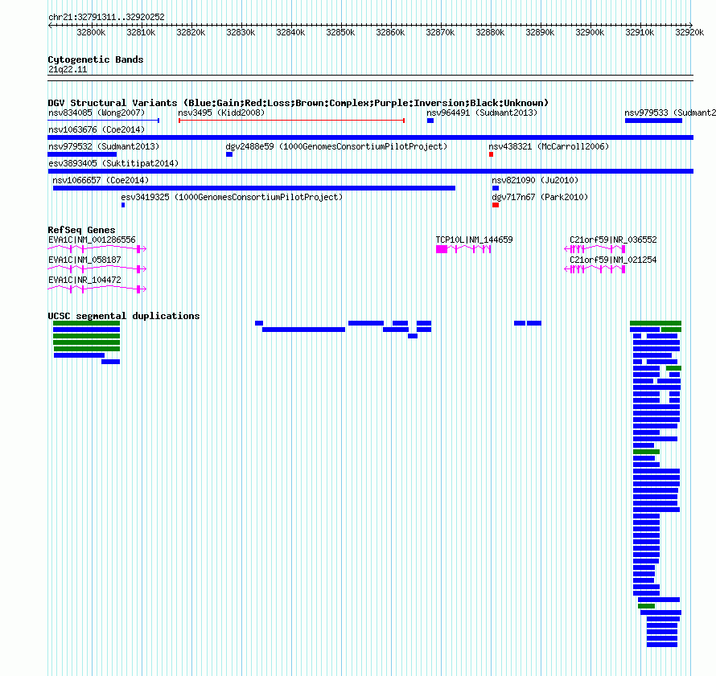Click the 32850k ruler tick label
Image resolution: width=716 pixels, height=676 pixels.
pyautogui.click(x=340, y=32)
